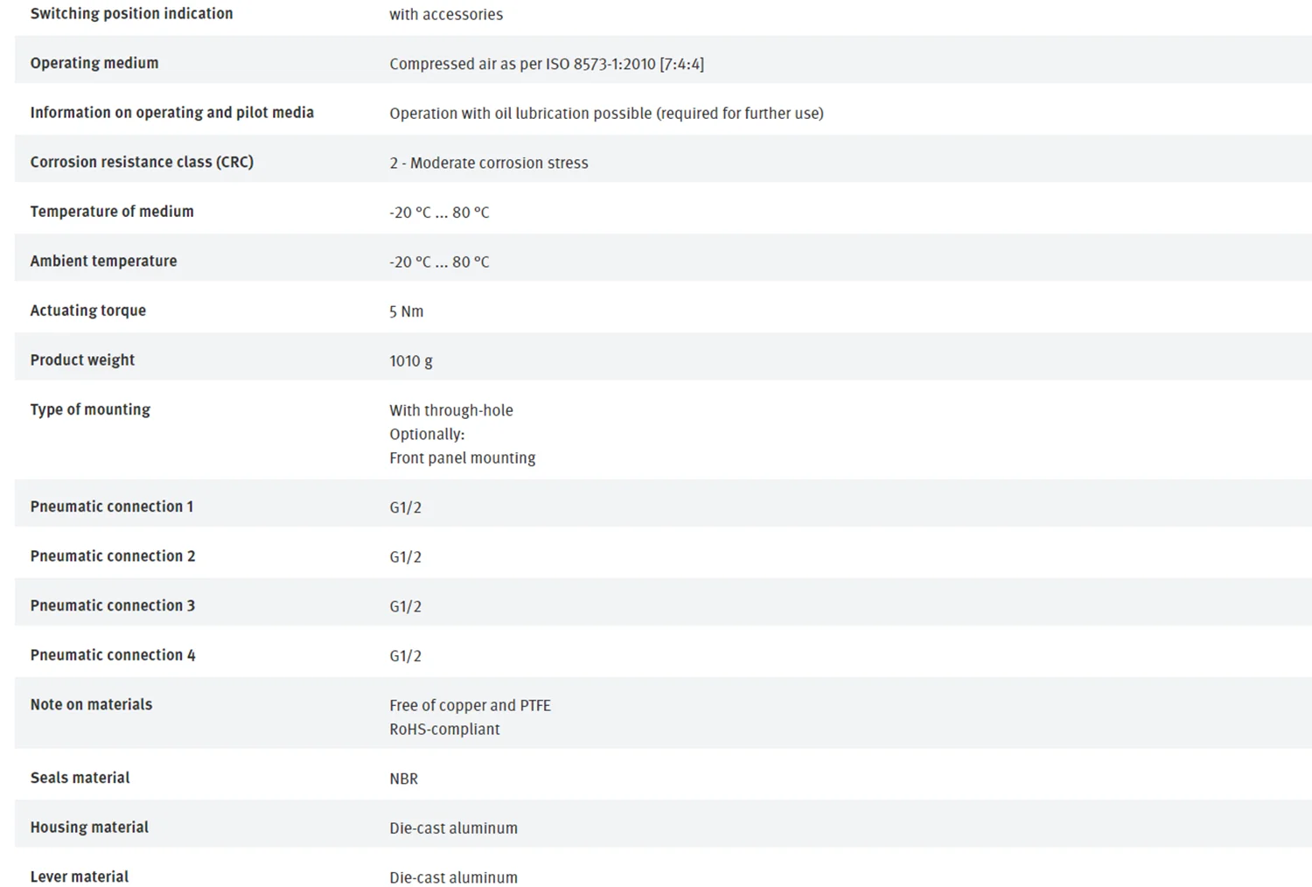Click the G1/2 value for Pneumatic connection 2
This screenshot has width=1312, height=887.
point(405,556)
